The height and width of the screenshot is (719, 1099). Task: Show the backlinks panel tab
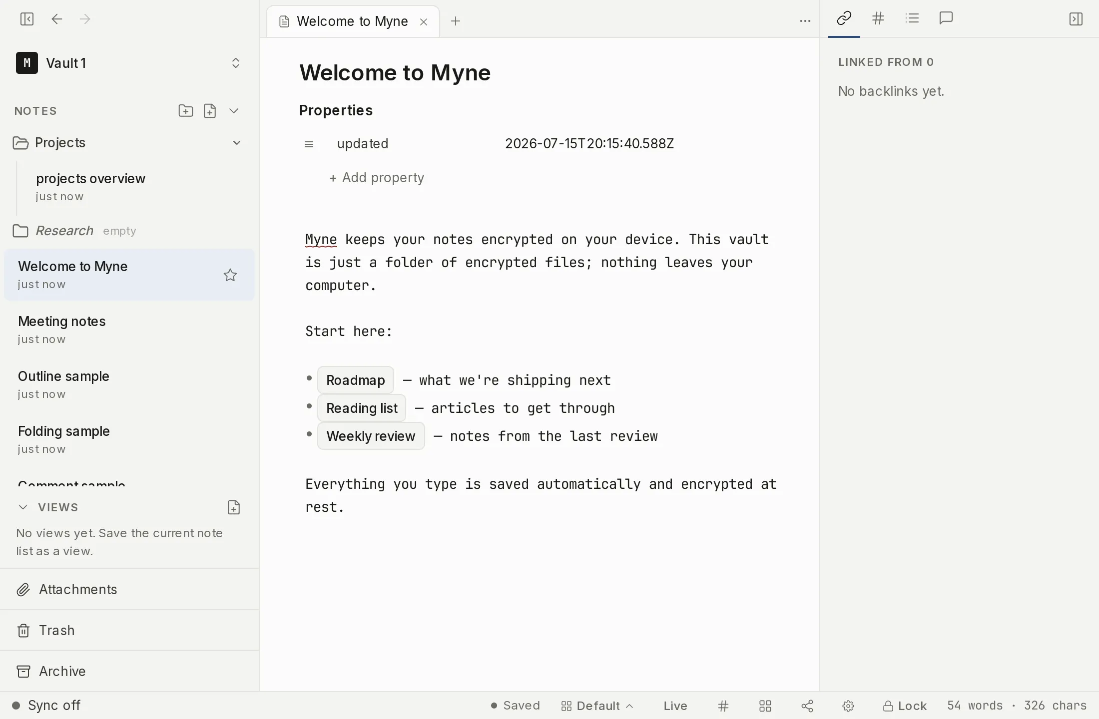pos(844,18)
